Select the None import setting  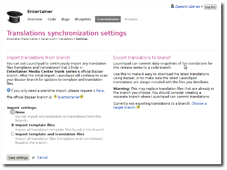pos(13,112)
